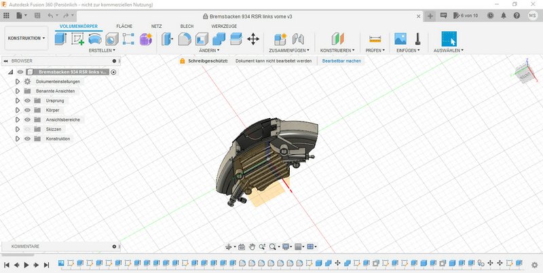Select the Hole tool
This screenshot has width=543, height=273.
coord(111,39)
